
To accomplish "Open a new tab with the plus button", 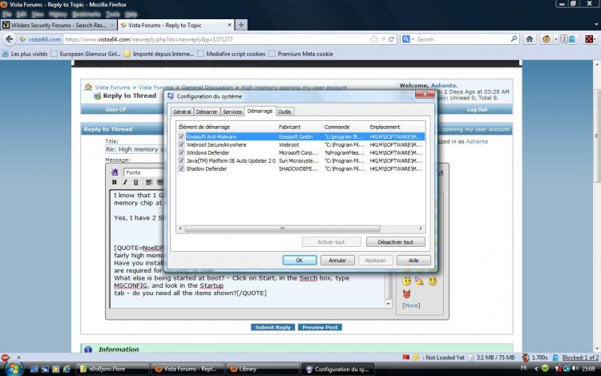I will click(x=241, y=25).
